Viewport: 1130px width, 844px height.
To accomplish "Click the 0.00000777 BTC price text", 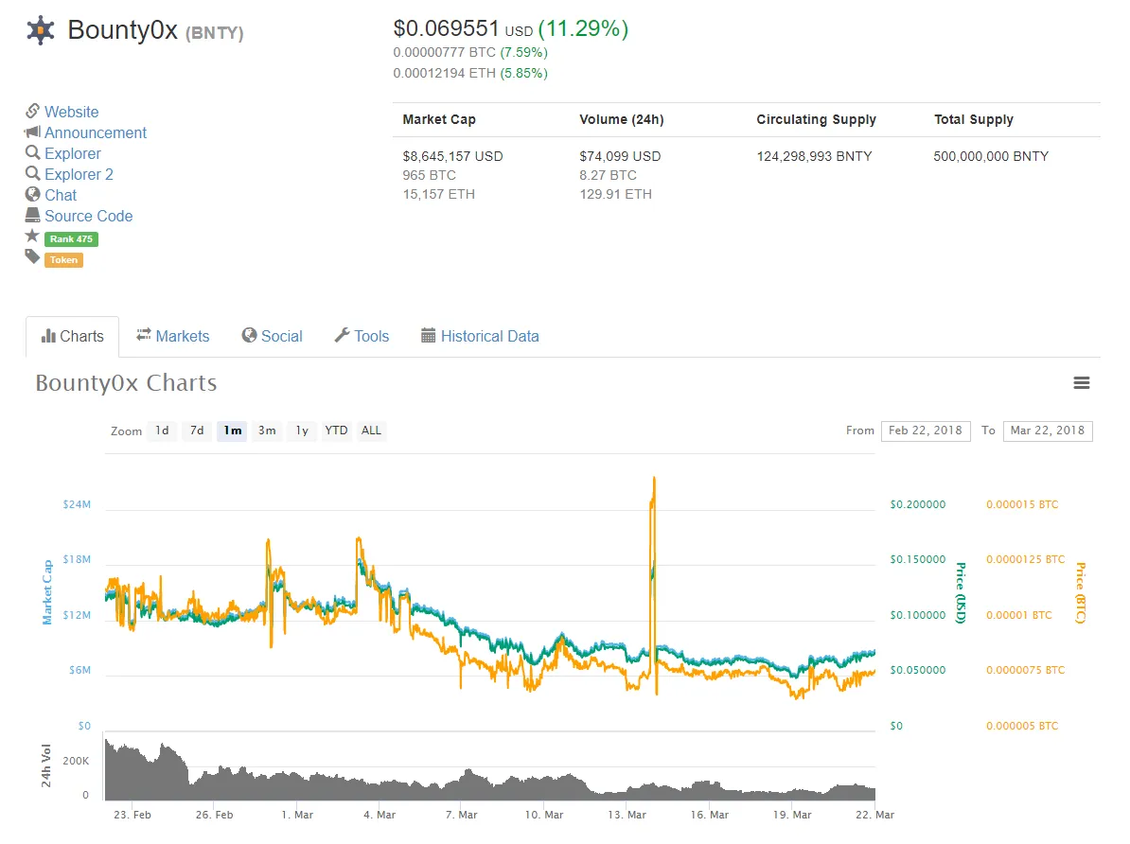I will [x=445, y=53].
